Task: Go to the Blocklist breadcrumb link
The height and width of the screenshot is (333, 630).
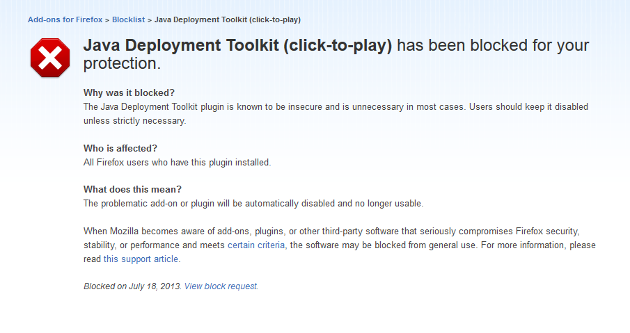Action: pos(128,19)
